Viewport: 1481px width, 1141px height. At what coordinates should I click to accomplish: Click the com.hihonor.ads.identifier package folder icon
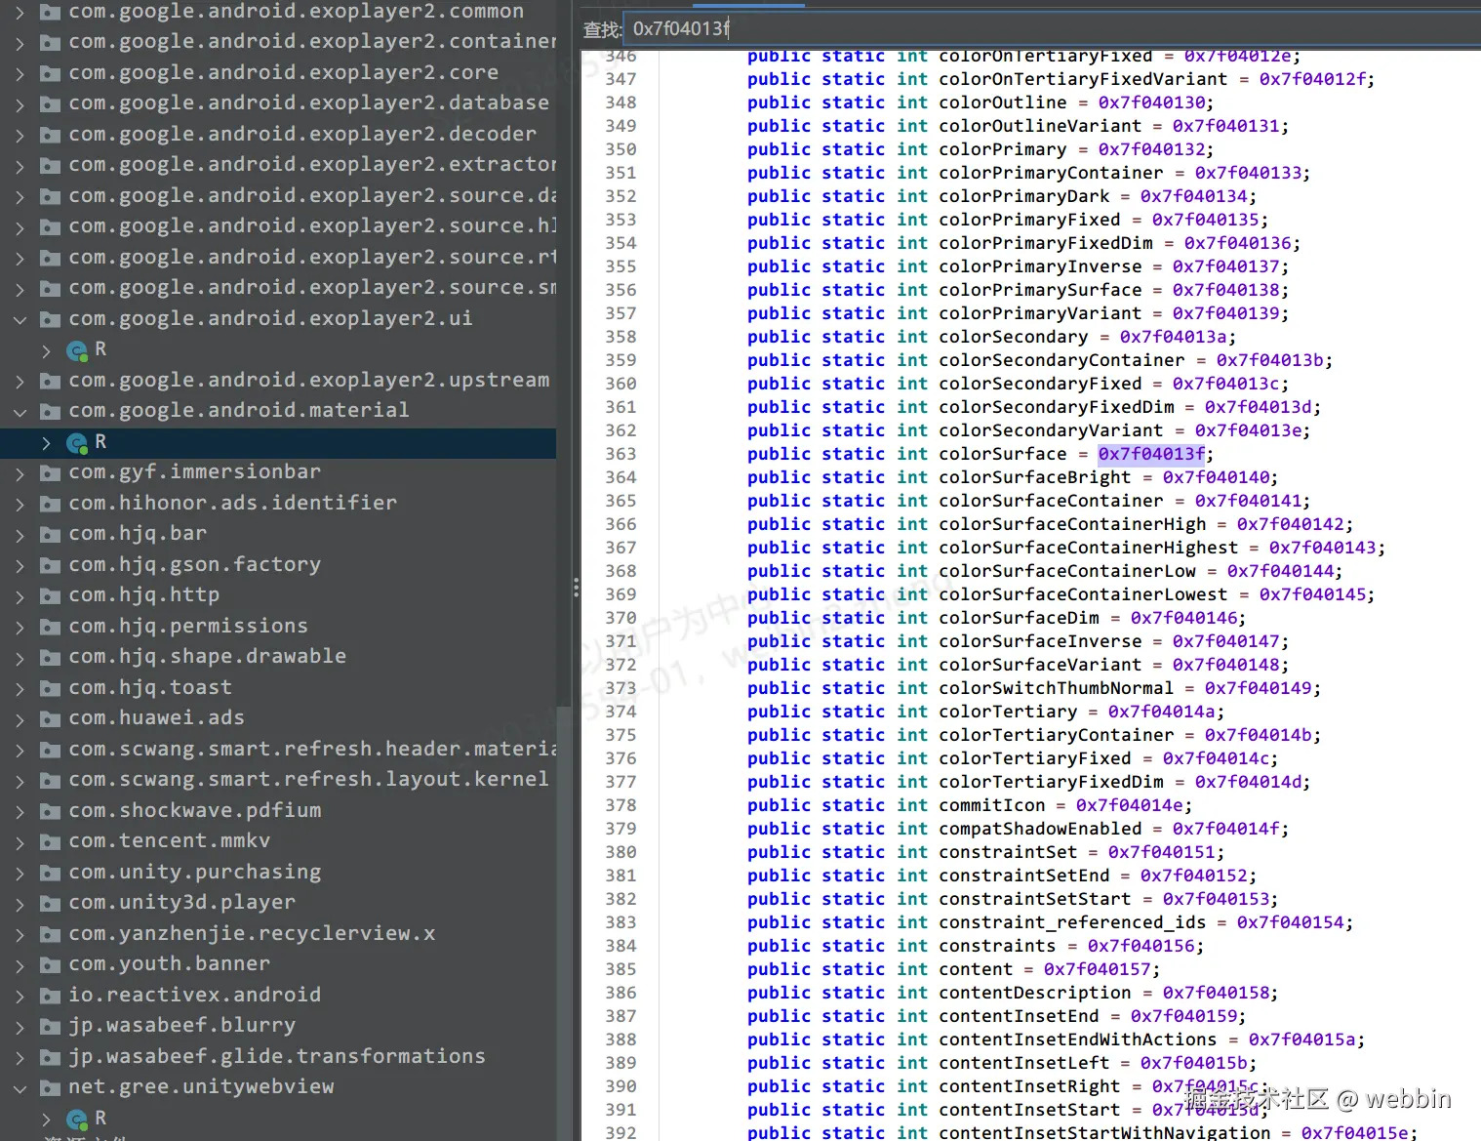click(50, 504)
